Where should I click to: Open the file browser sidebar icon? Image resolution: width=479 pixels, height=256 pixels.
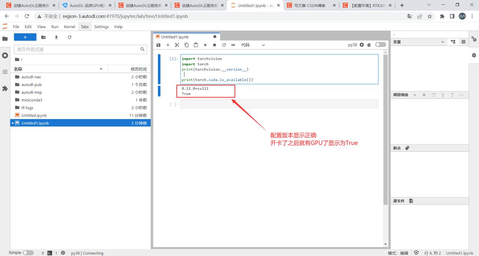click(5, 39)
